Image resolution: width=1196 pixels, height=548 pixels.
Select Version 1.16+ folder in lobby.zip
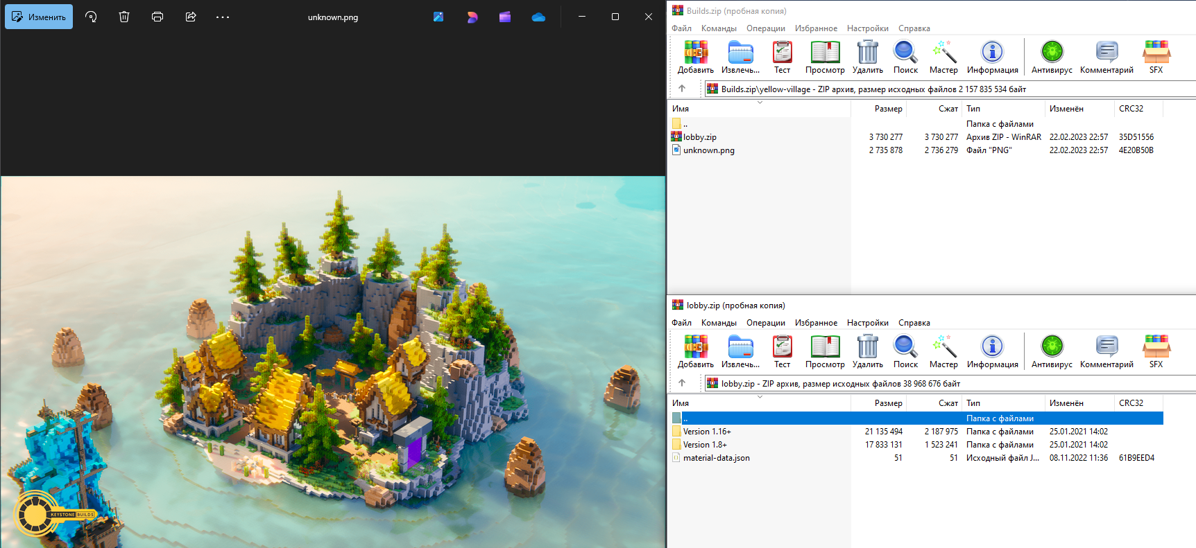point(916,432)
